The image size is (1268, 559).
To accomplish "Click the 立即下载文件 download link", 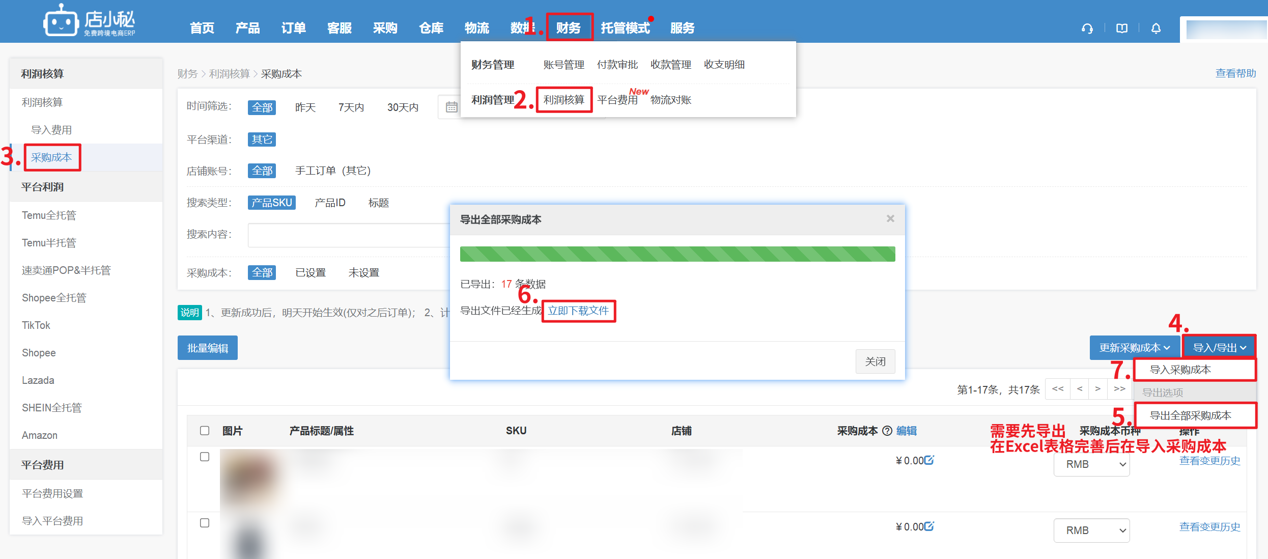I will tap(578, 311).
